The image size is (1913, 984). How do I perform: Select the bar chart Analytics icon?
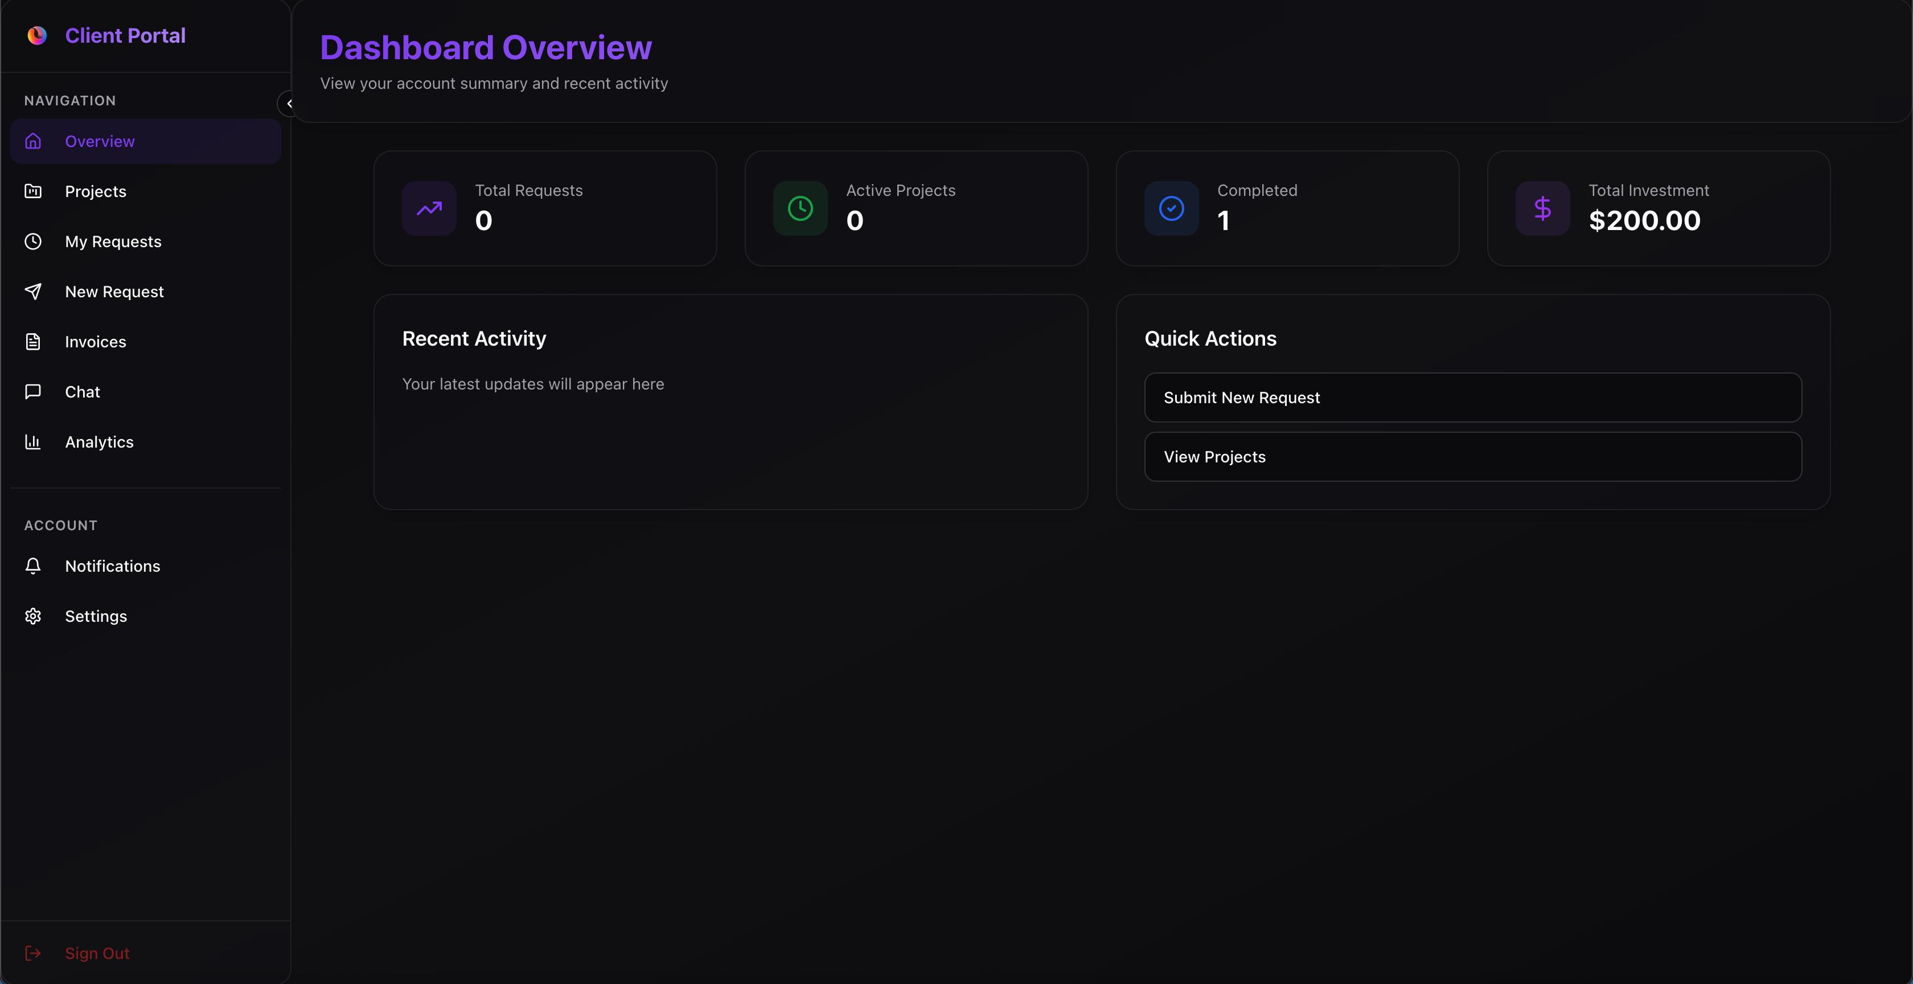(x=34, y=442)
